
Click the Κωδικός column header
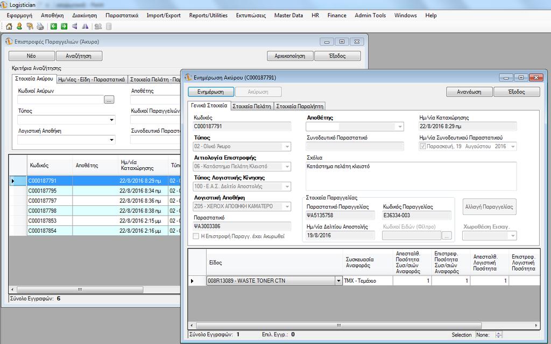[50, 166]
